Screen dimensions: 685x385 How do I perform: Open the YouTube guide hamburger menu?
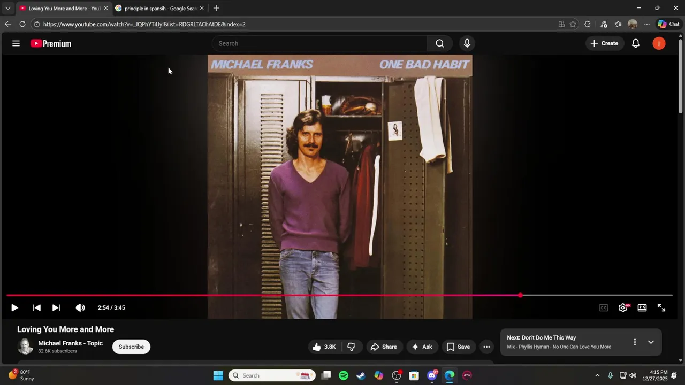16,43
